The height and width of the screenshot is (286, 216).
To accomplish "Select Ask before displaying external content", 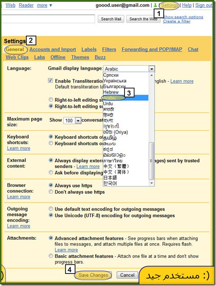I will [x=51, y=172].
